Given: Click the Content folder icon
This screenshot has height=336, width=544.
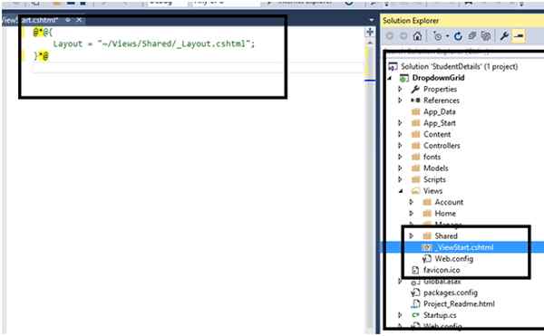Looking at the screenshot, I should pos(415,134).
